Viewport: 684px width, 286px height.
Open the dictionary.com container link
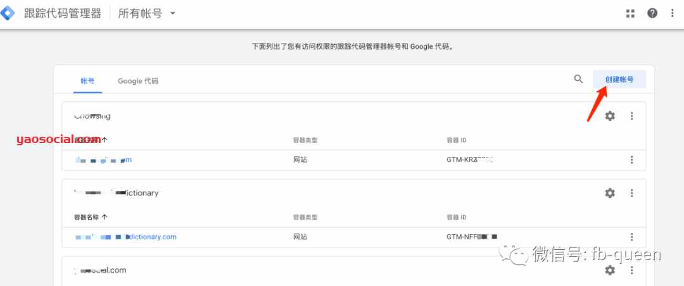[x=125, y=237]
